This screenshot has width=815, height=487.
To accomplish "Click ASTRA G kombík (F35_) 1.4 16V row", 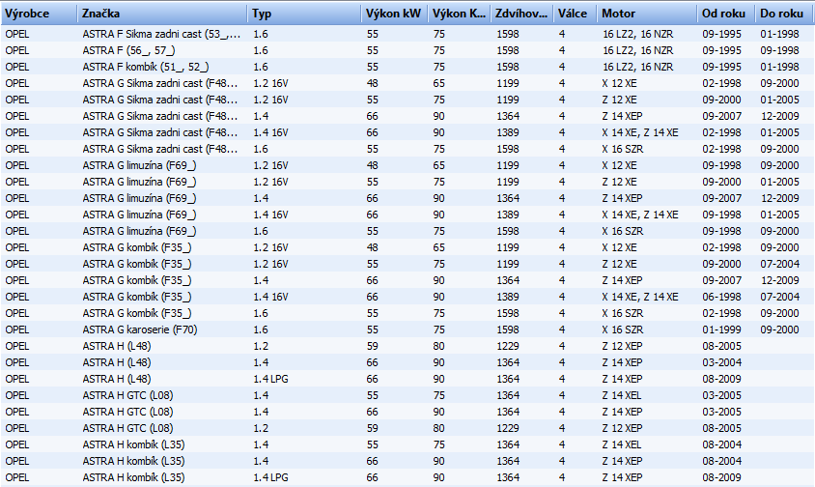I will 407,297.
